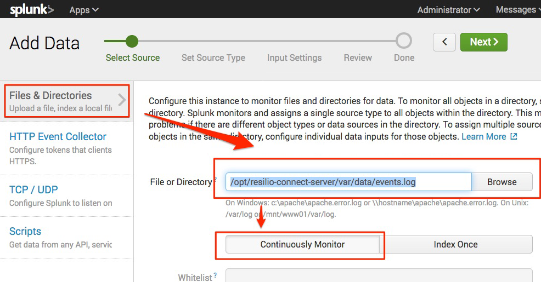Open the Messages dropdown

(x=517, y=10)
